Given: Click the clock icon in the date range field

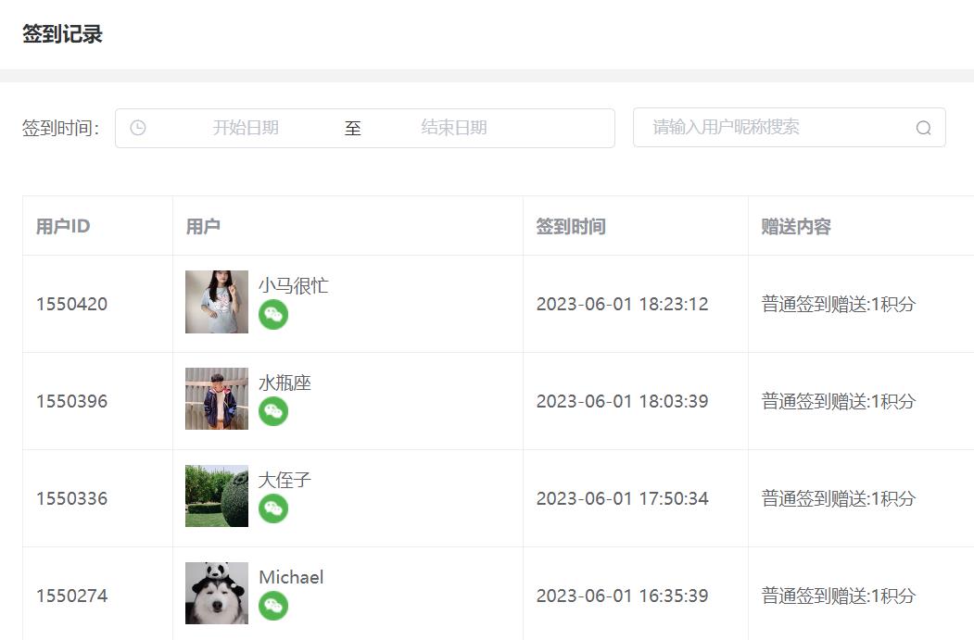Looking at the screenshot, I should 138,128.
